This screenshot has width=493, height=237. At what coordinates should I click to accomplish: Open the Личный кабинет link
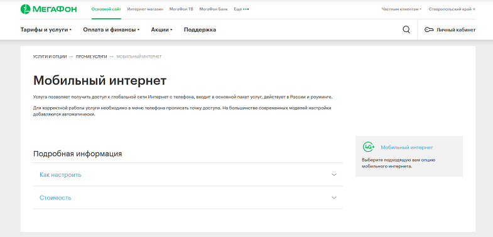pyautogui.click(x=450, y=30)
